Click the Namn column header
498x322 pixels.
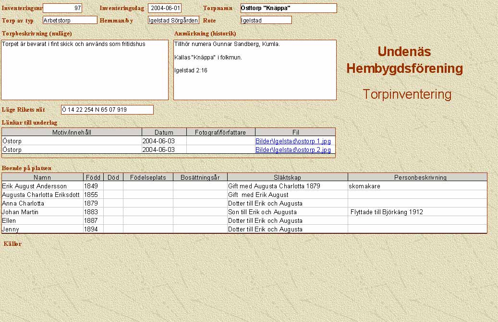tap(42, 177)
